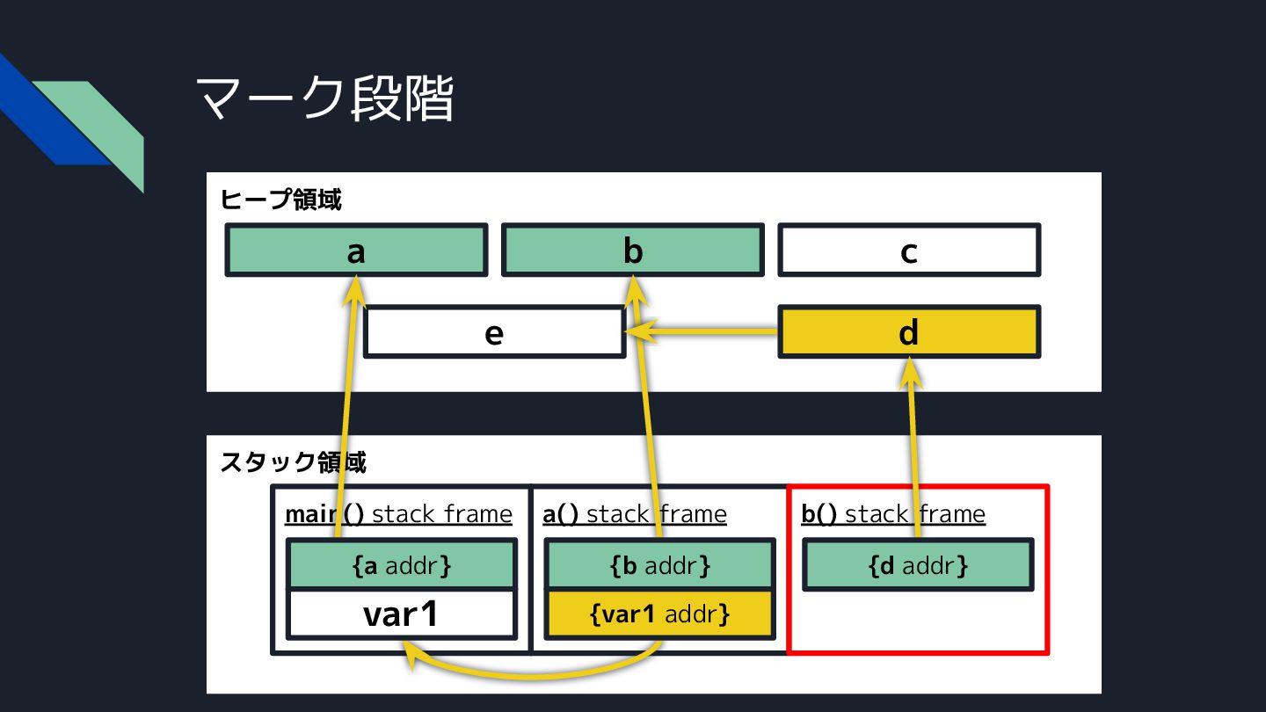This screenshot has height=712, width=1266.
Task: Click the ヒープ領域 heading
Action: (280, 200)
